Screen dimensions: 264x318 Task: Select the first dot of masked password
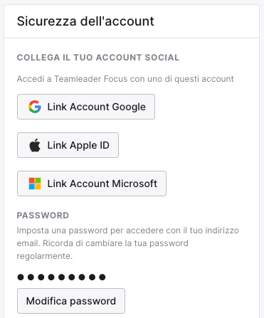coord(21,277)
